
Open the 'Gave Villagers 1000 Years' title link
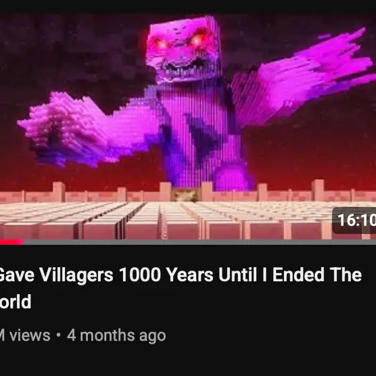pos(180,275)
